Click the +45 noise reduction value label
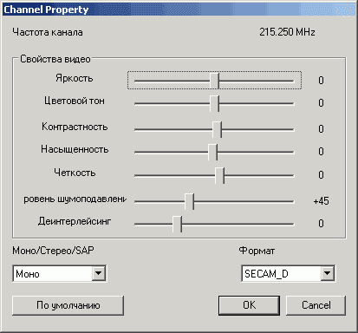 (321, 201)
